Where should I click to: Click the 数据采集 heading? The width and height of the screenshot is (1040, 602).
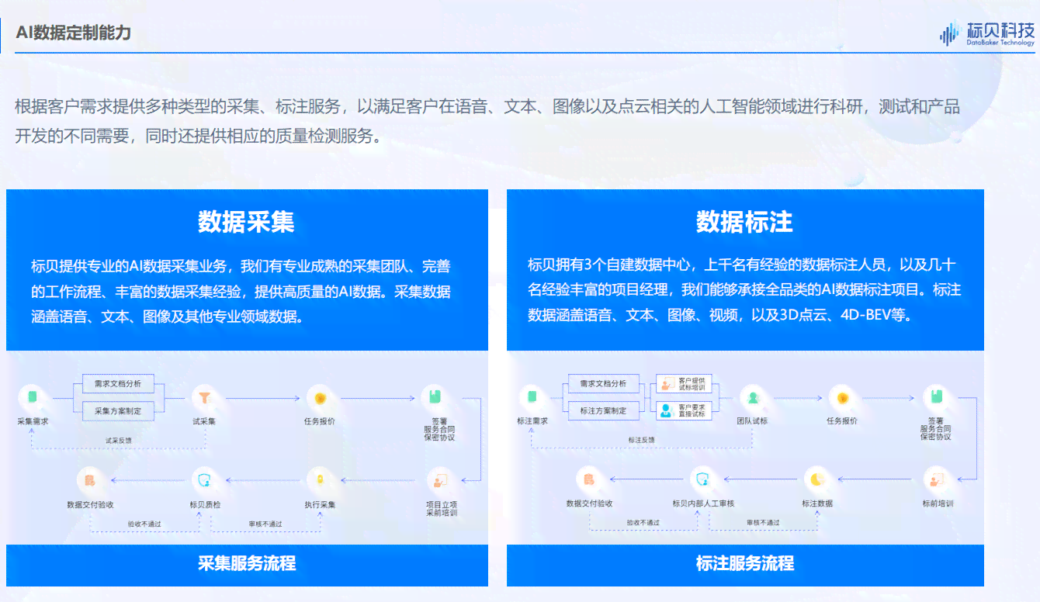[x=247, y=223]
